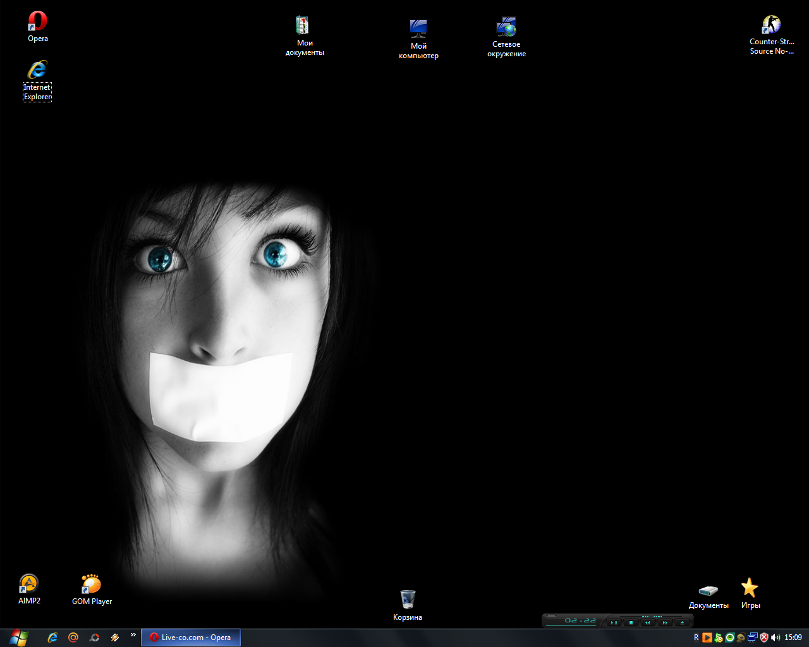This screenshot has height=647, width=809.
Task: Expand the Quick Launch overflow chevron
Action: [133, 635]
